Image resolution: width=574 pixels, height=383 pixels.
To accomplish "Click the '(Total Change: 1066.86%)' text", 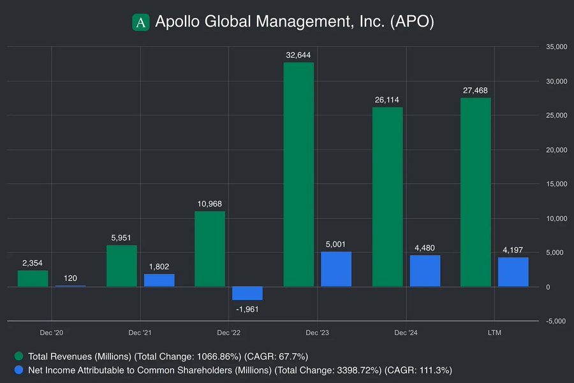I will (188, 356).
